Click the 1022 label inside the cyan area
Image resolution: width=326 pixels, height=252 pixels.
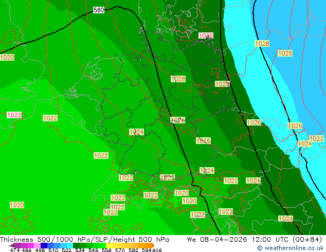tap(316, 138)
